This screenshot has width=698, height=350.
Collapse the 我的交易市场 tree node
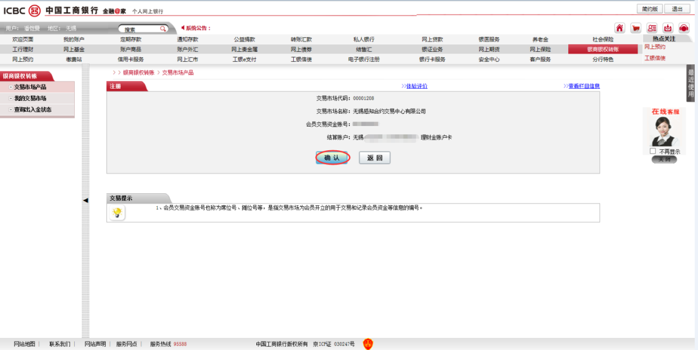point(11,99)
